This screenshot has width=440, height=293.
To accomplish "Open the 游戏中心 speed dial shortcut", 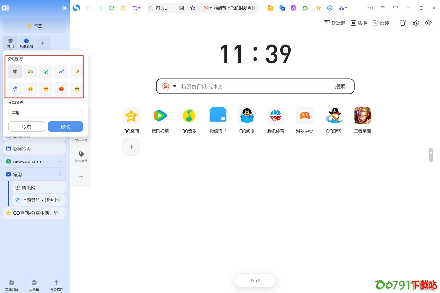I will click(x=304, y=115).
